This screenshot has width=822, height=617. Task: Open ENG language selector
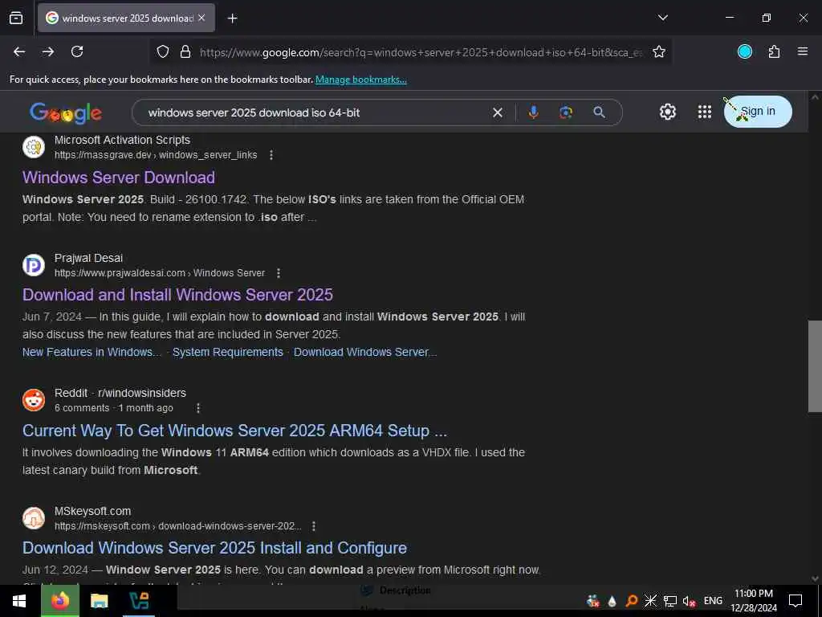713,601
